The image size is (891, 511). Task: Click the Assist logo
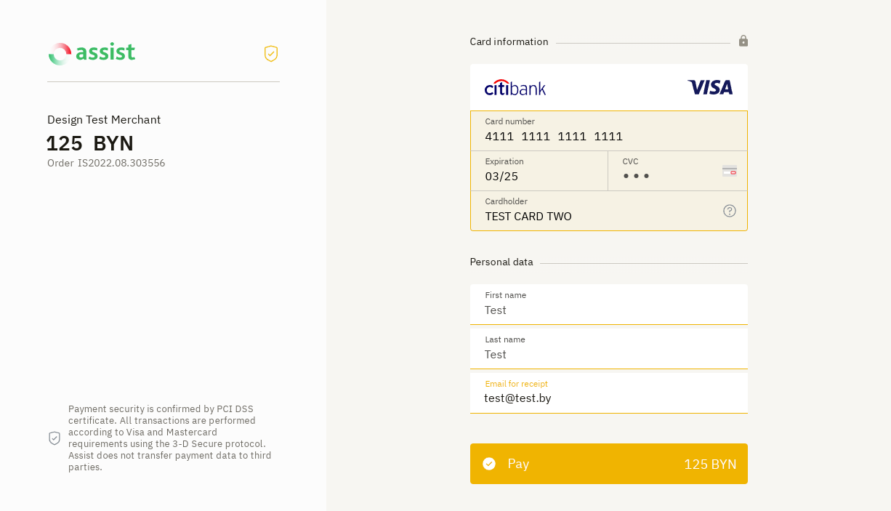pyautogui.click(x=92, y=53)
